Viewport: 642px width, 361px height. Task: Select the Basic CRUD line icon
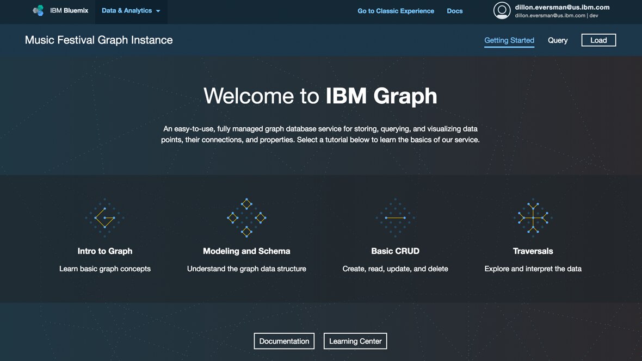coord(395,218)
